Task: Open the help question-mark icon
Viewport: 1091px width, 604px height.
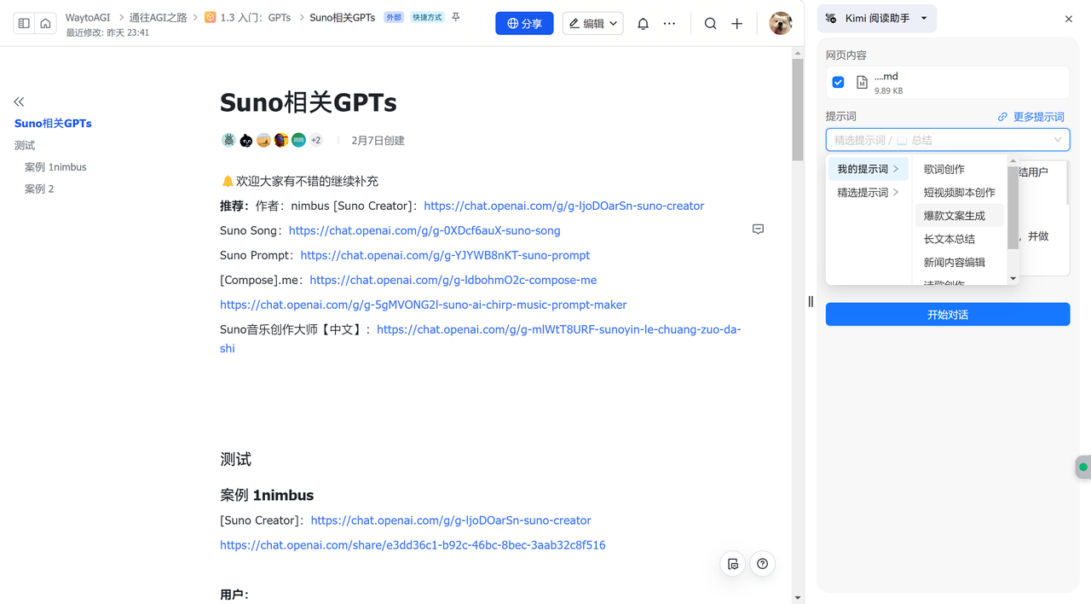Action: [763, 564]
